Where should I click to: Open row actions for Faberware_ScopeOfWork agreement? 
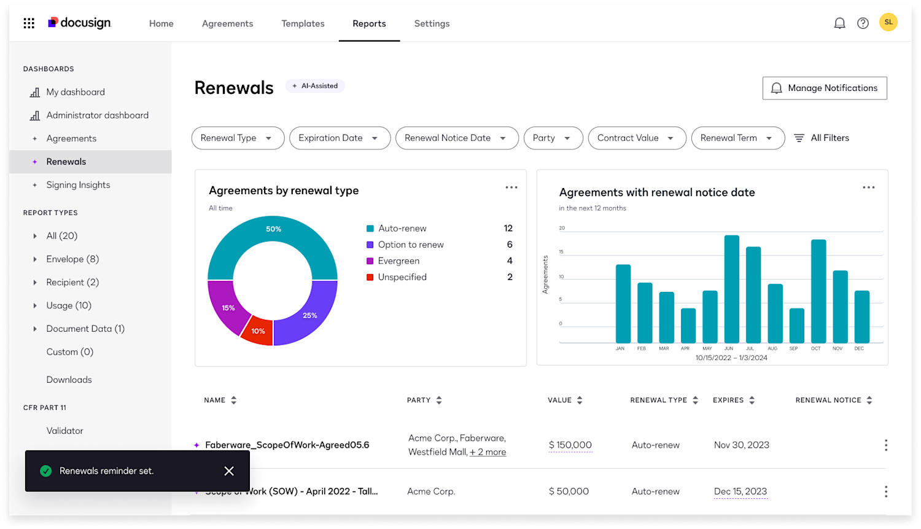886,445
